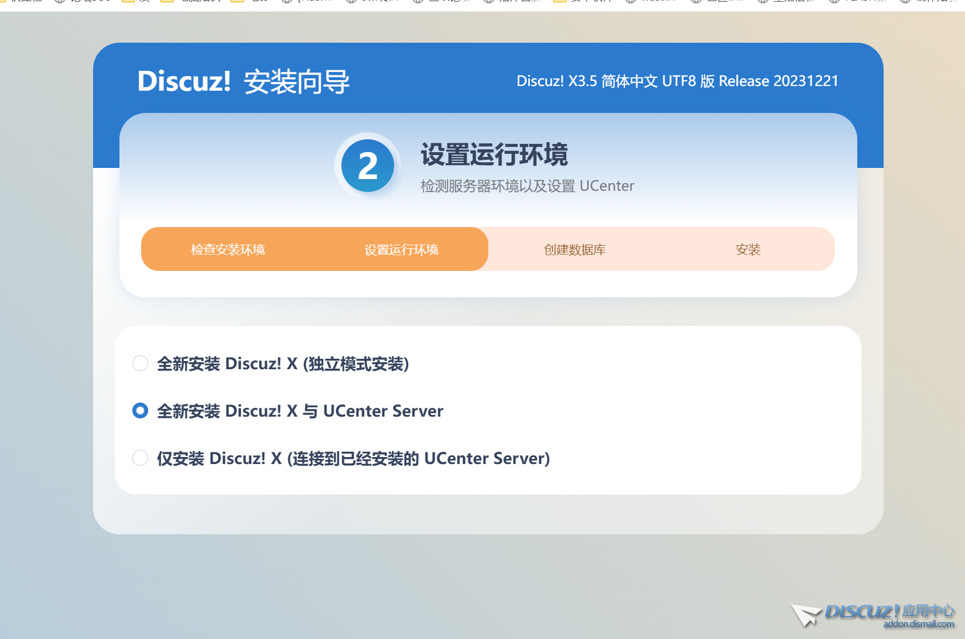Click the large 设置运行环境 heading
The height and width of the screenshot is (639, 965).
494,154
